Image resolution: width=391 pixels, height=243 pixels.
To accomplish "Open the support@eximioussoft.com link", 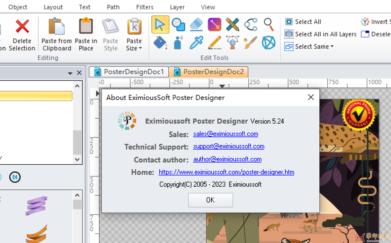I will point(229,146).
